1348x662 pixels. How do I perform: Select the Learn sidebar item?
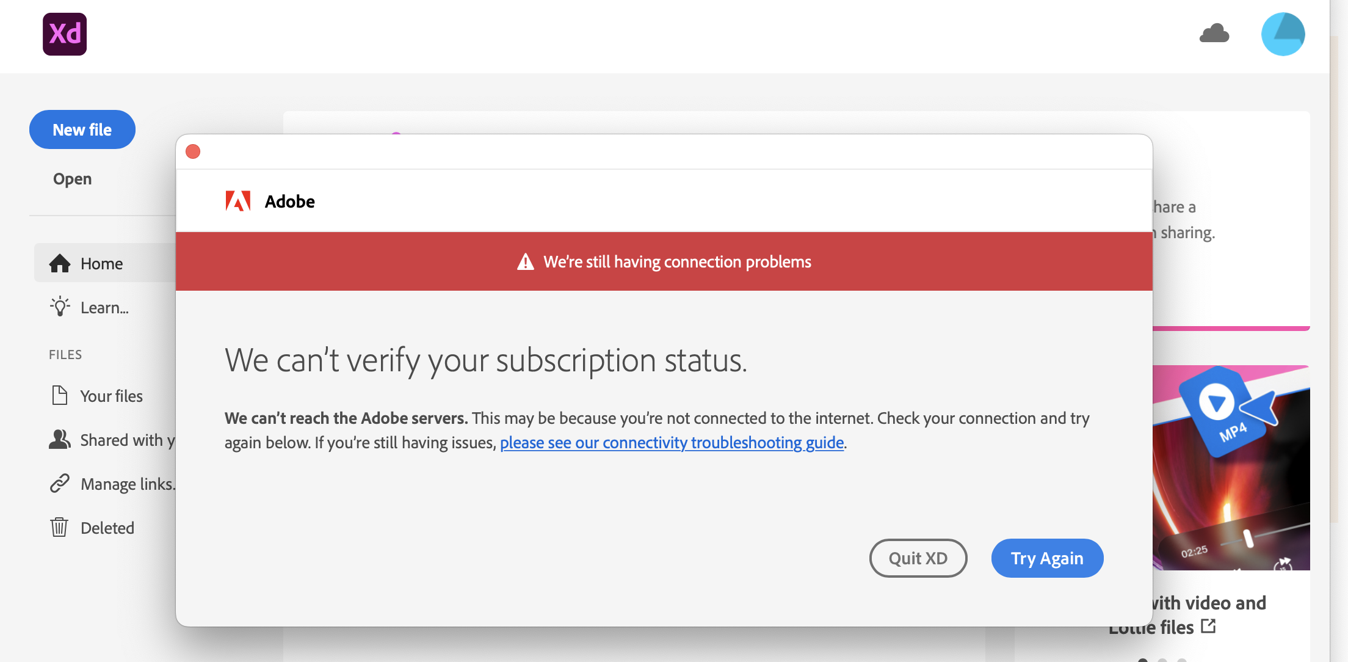point(104,308)
